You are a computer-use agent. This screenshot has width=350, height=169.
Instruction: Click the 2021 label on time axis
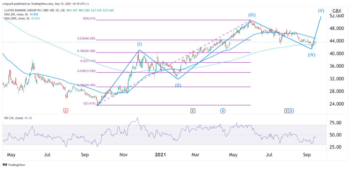[x=161, y=155]
